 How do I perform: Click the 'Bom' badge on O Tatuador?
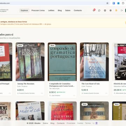click(84, 104)
